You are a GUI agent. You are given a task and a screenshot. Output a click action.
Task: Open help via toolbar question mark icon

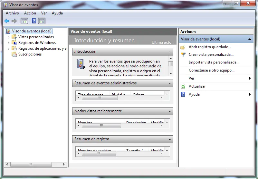click(34, 21)
